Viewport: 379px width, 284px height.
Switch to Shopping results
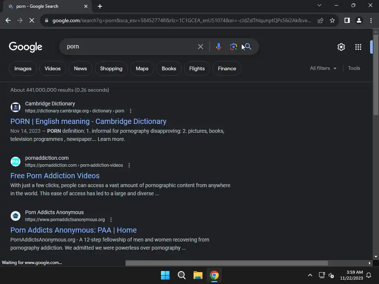tap(111, 68)
